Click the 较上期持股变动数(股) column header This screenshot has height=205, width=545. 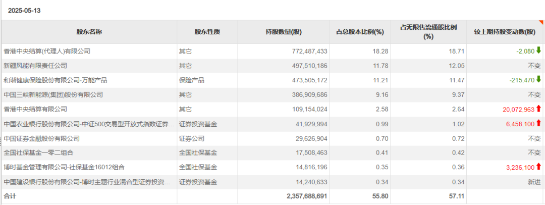point(505,32)
